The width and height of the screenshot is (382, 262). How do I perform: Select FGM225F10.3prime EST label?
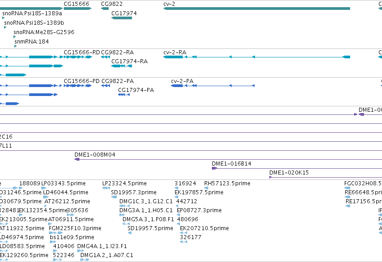coord(75,228)
